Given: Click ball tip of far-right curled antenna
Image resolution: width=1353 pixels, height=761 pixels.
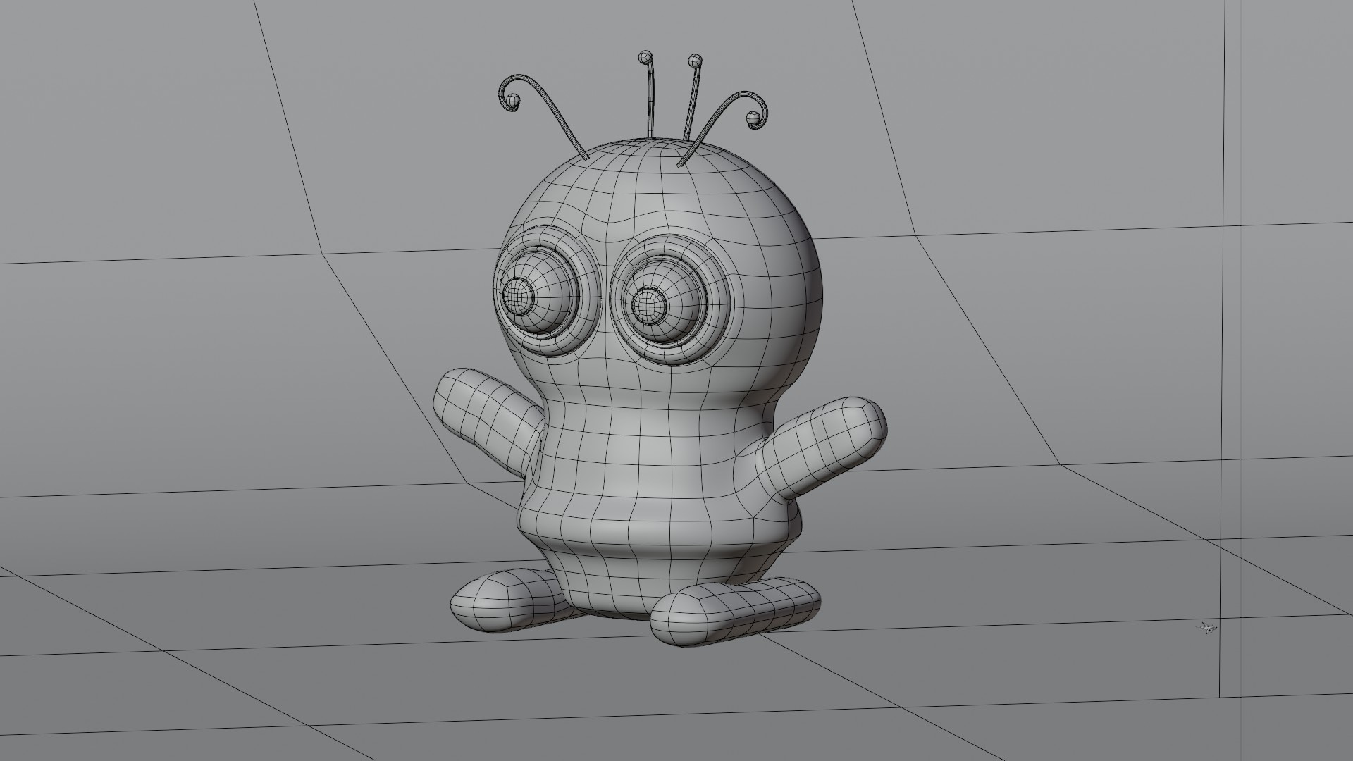Looking at the screenshot, I should tap(753, 118).
